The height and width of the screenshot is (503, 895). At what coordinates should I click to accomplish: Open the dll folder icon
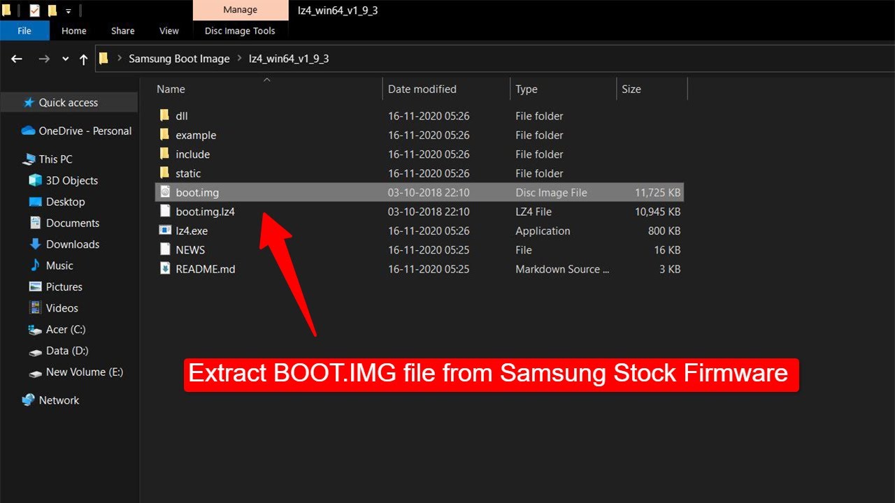pos(164,115)
